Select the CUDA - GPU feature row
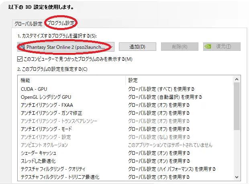This screenshot has height=184, width=249. point(125,89)
